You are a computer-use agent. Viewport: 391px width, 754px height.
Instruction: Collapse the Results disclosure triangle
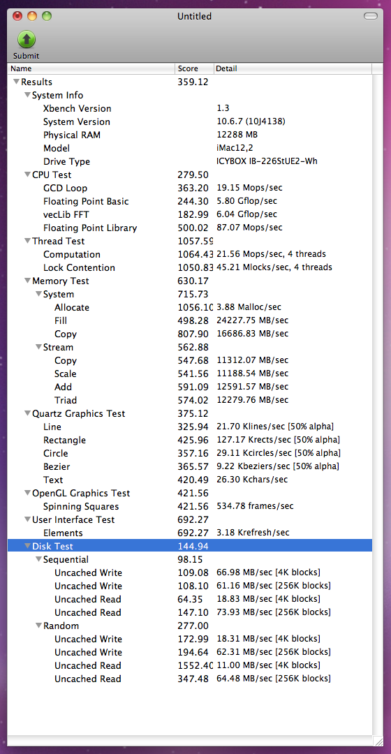16,82
